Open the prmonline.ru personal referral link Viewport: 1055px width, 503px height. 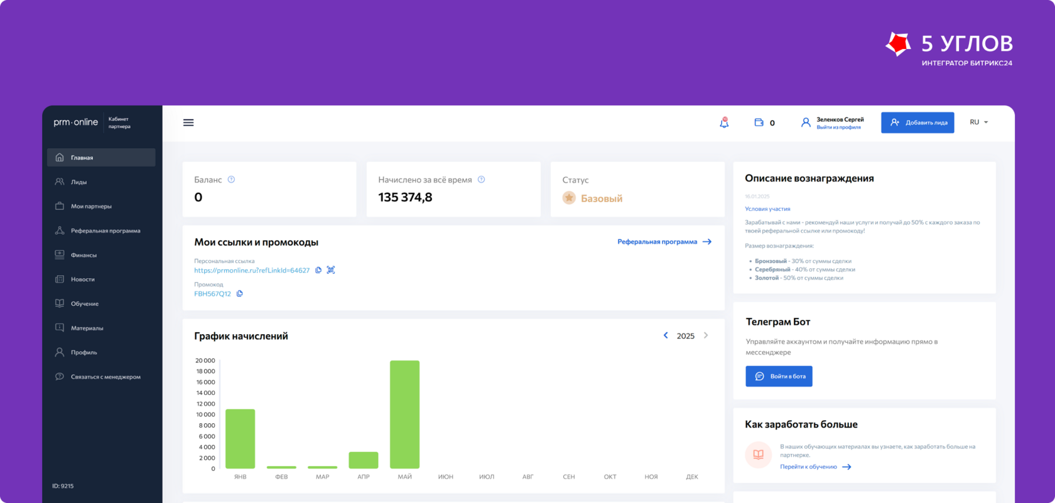tap(252, 270)
